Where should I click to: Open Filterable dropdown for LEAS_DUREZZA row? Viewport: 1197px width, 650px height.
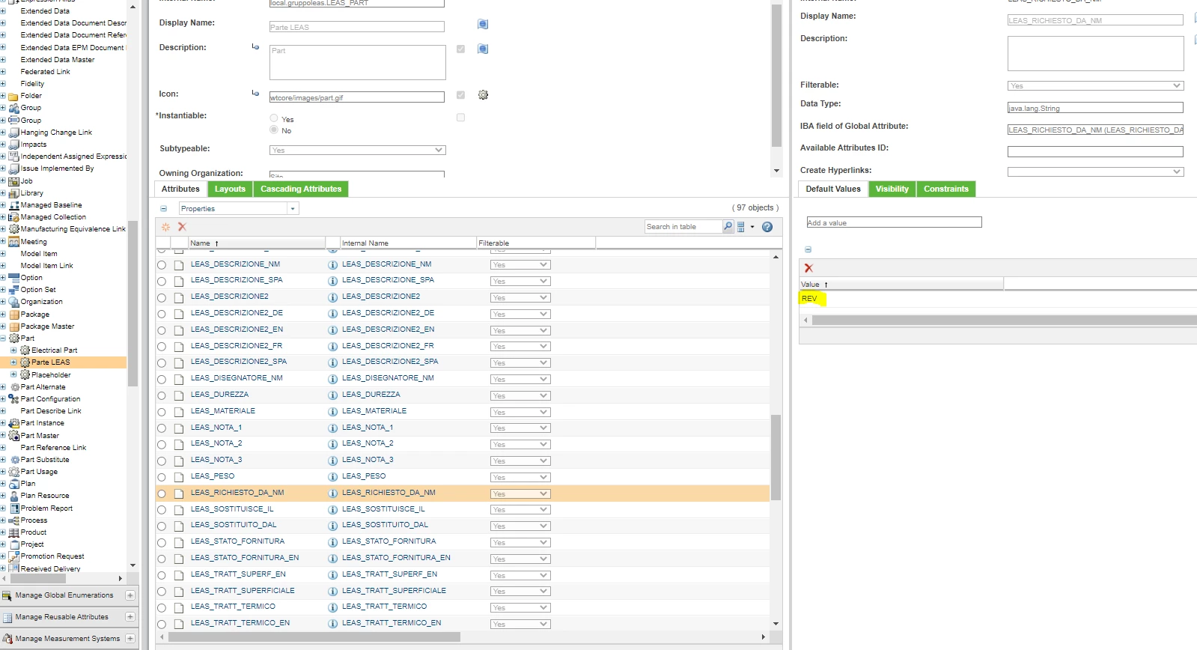click(520, 396)
